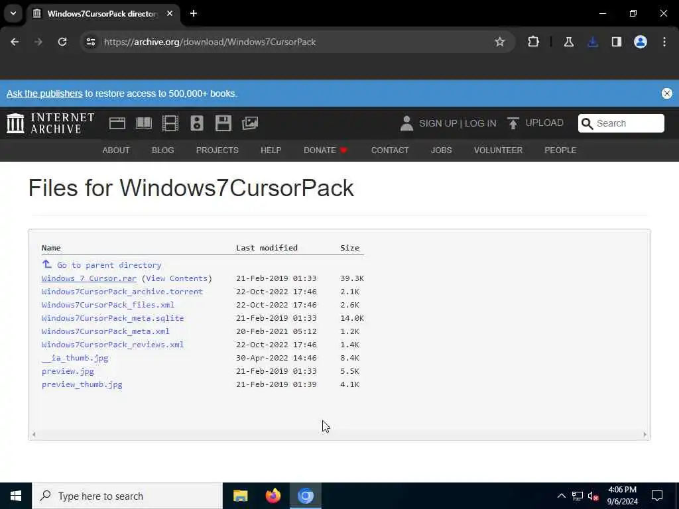Open the BLOG menu item

[163, 150]
